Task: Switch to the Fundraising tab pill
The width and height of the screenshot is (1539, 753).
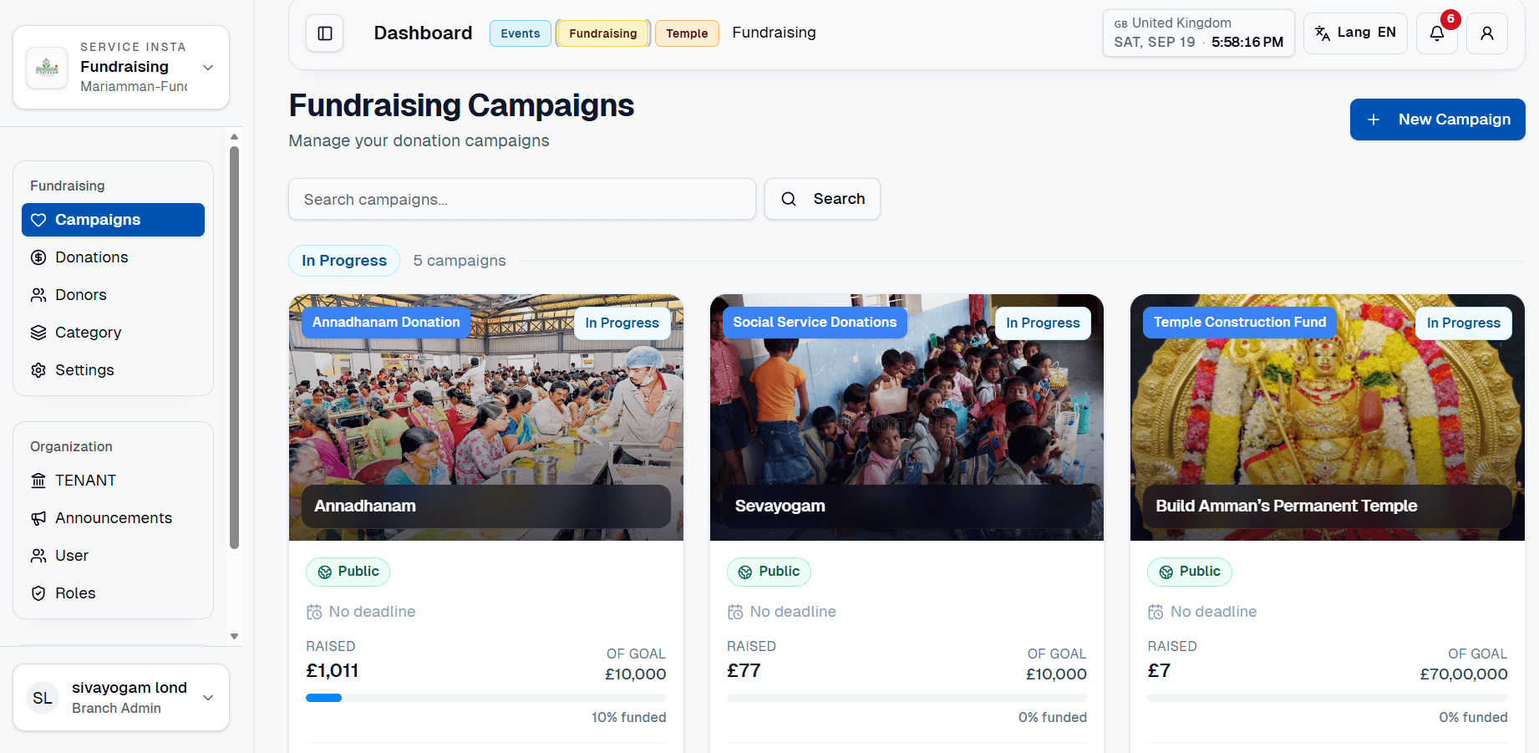Action: coord(603,33)
